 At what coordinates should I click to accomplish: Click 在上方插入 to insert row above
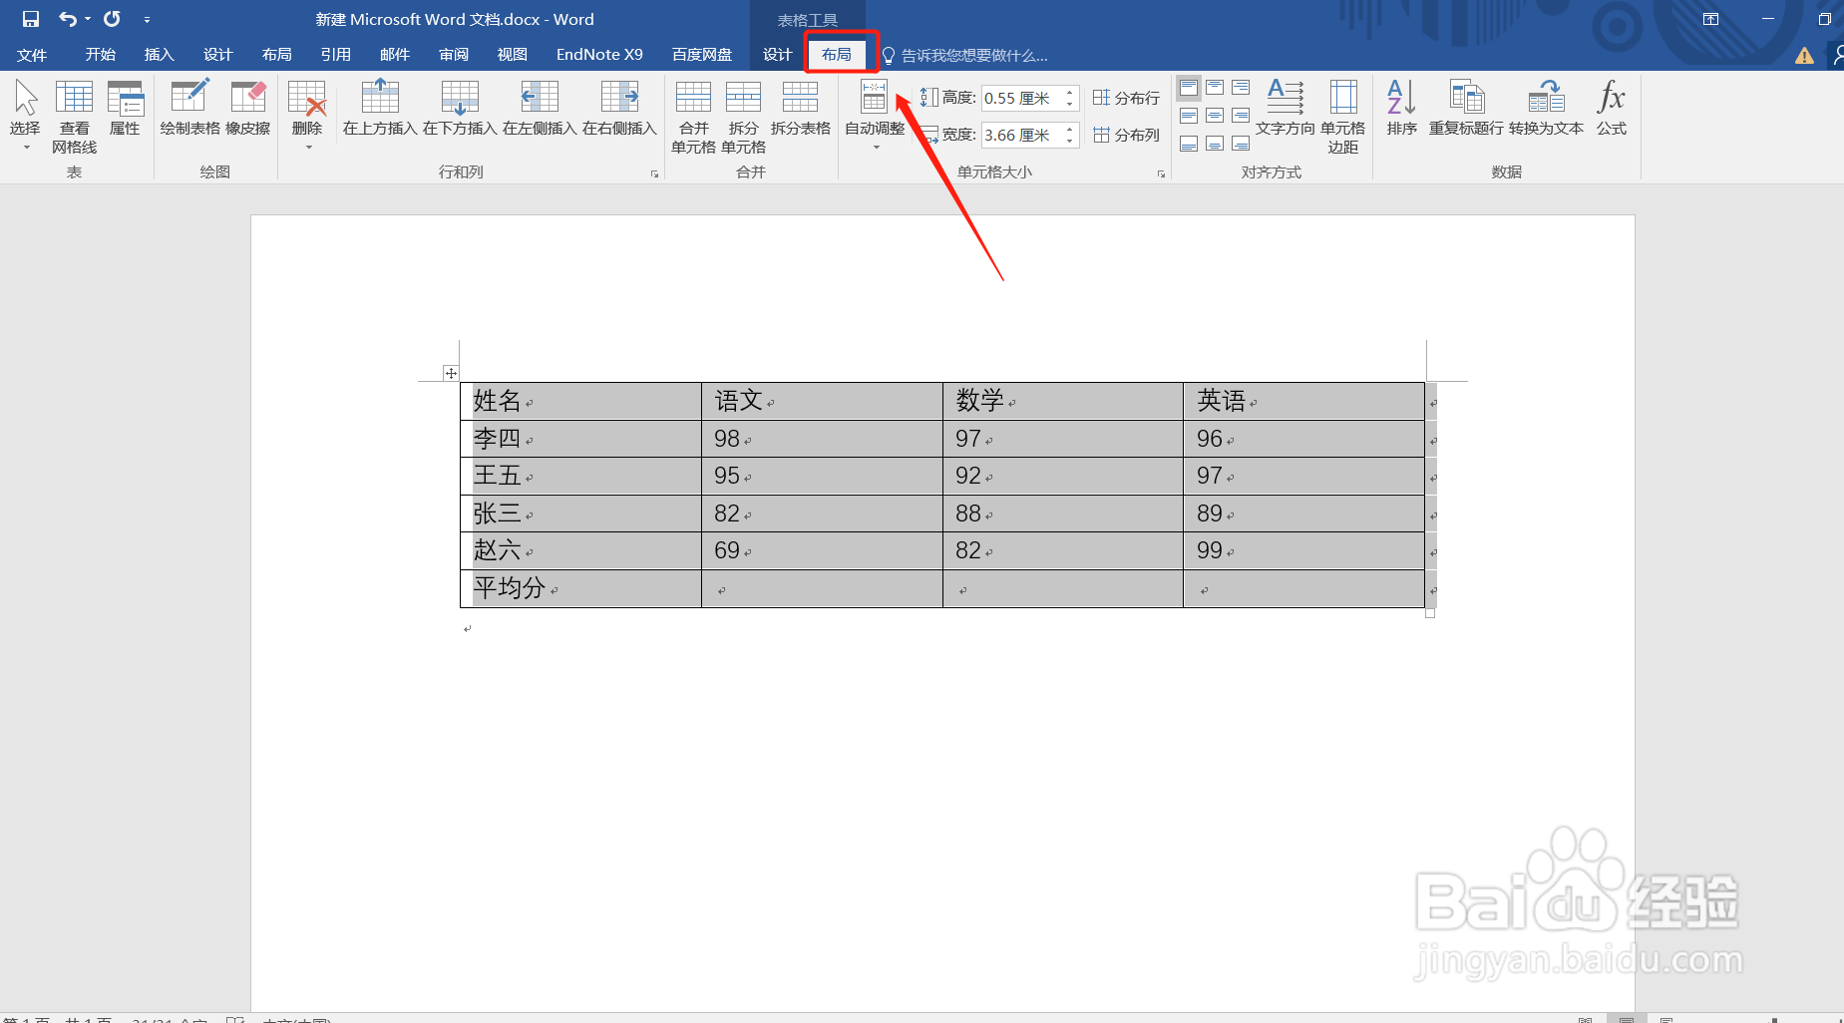tap(379, 110)
